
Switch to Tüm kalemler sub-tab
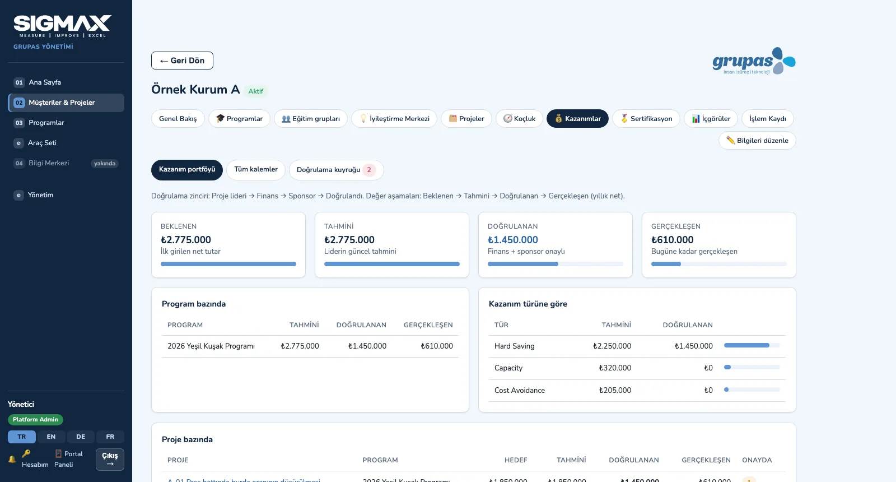(256, 170)
